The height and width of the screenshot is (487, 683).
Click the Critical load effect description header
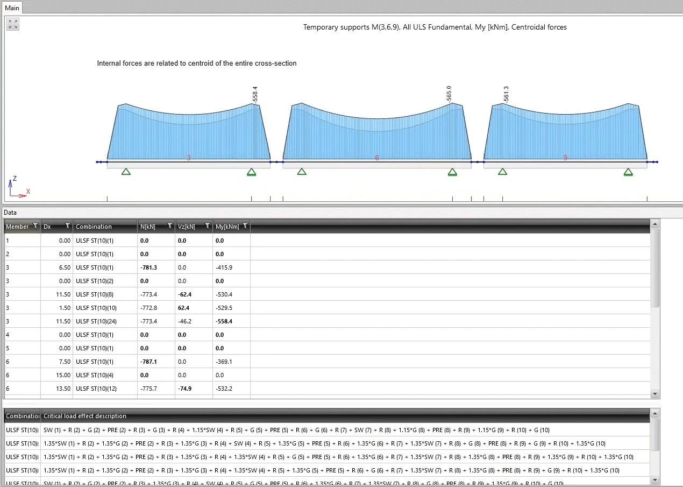pos(85,416)
